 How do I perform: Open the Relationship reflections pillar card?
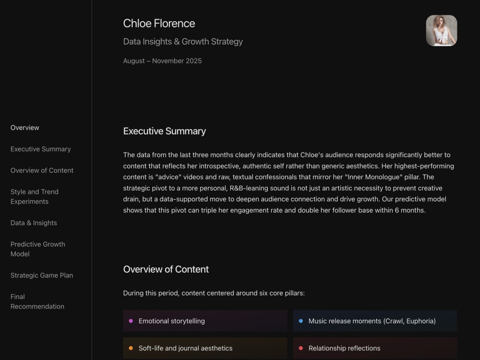click(x=375, y=348)
